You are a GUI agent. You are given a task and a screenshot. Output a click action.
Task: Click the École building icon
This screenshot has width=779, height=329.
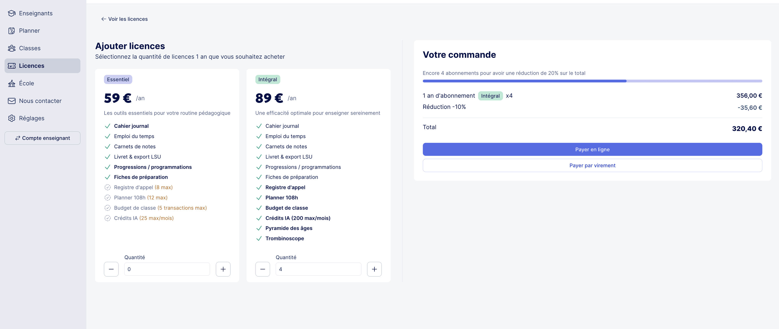pos(11,83)
